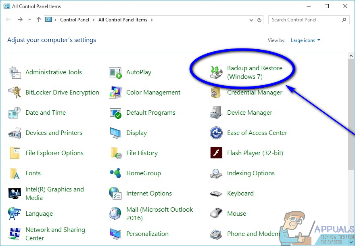Refresh the Control Panel view

coord(259,20)
